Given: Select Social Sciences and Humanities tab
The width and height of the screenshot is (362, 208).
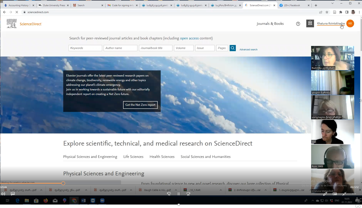Looking at the screenshot, I should 205,157.
